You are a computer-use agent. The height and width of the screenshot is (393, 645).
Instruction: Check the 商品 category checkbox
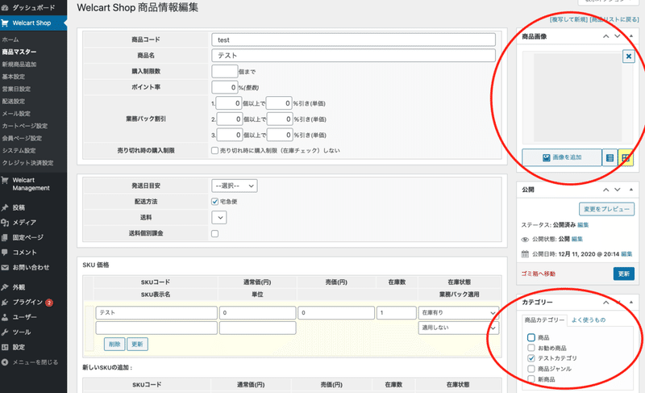(531, 337)
